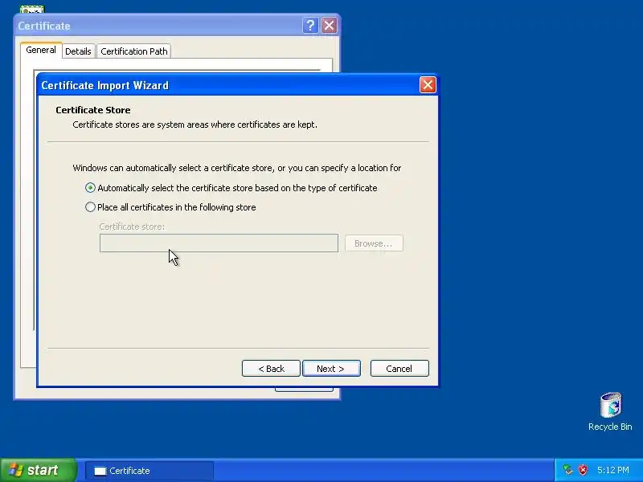Click the security shield tray icon
The image size is (643, 482).
(x=583, y=470)
